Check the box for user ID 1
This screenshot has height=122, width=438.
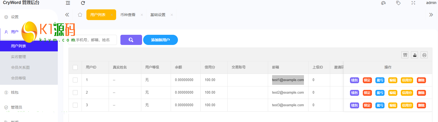(x=75, y=80)
